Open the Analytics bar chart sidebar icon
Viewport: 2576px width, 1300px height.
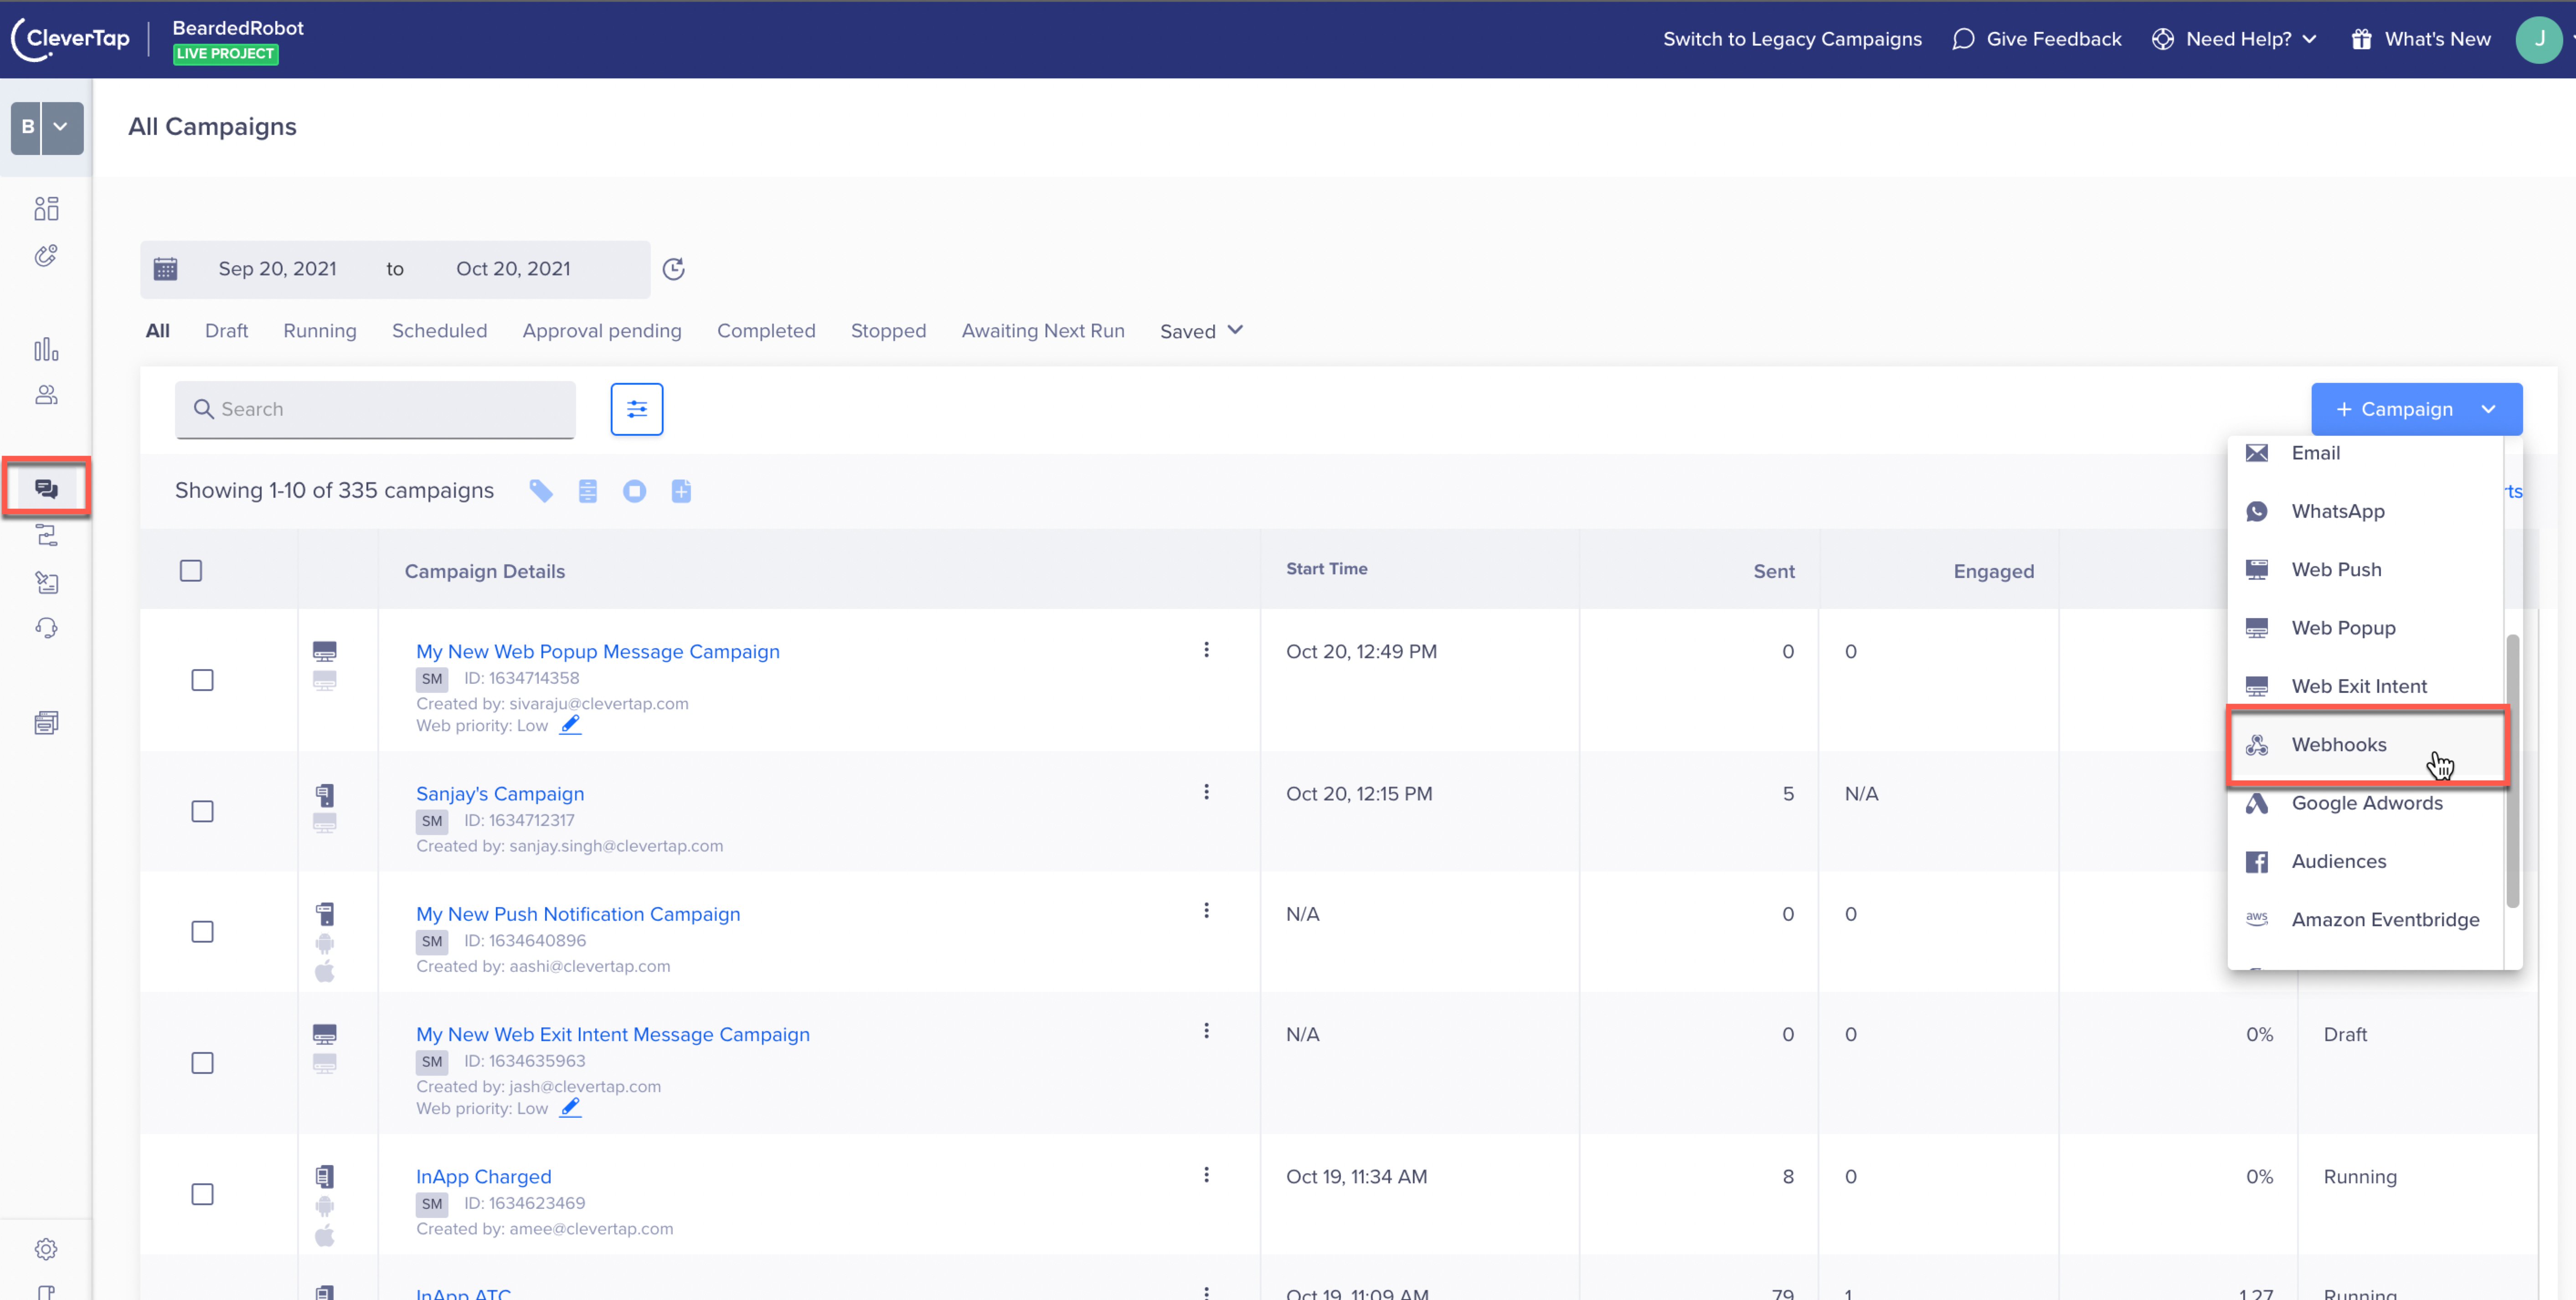pos(46,349)
